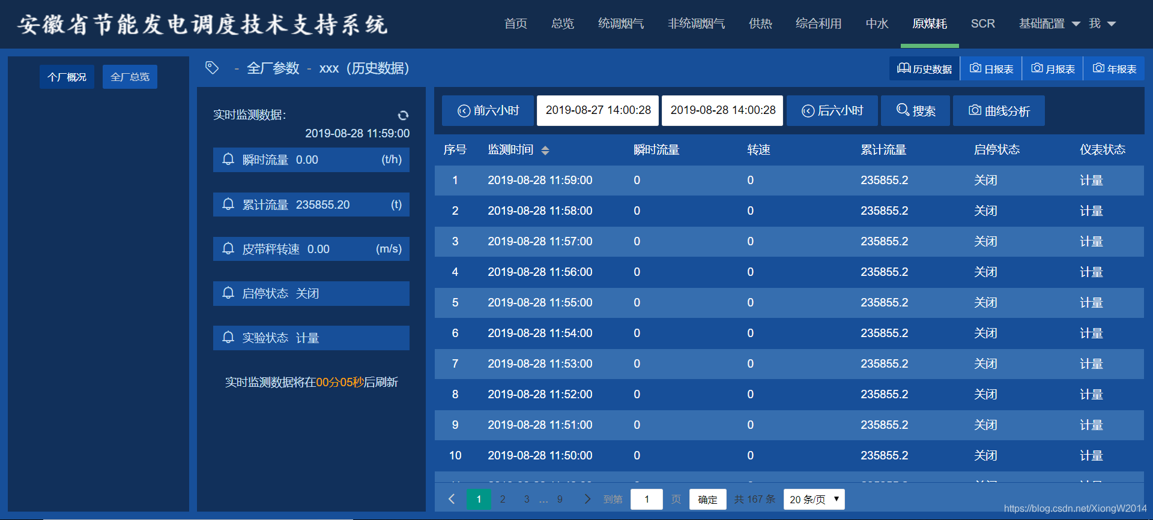Click the 累计流量 235855.20 monitoring row
Screen dimensions: 1153x520
click(311, 205)
